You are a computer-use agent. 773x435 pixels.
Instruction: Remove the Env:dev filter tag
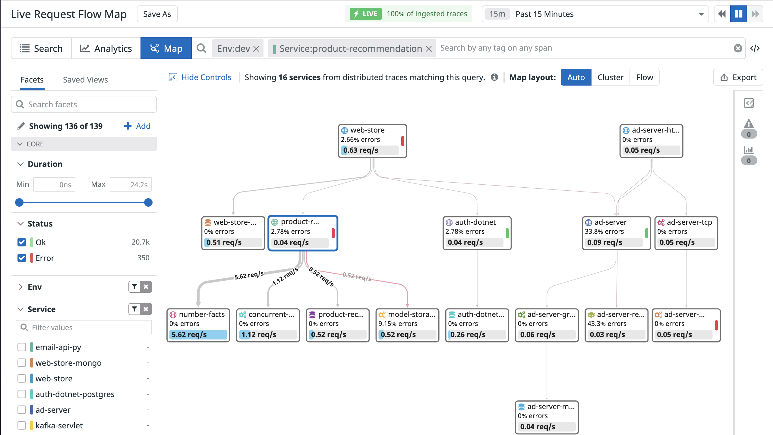(257, 49)
